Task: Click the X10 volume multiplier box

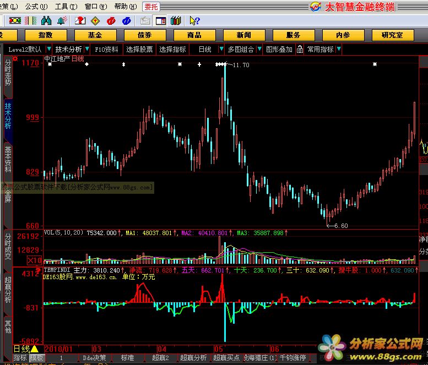Action: tap(34, 260)
